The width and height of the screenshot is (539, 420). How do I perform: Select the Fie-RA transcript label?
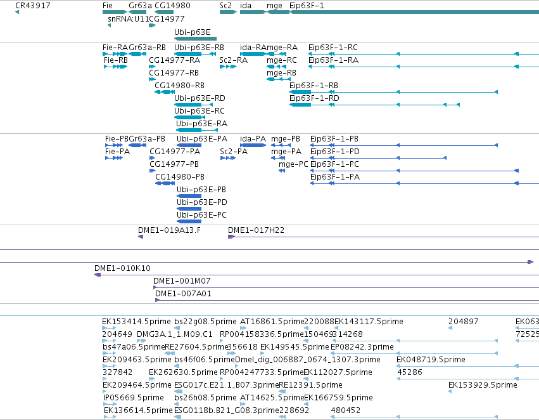point(115,47)
